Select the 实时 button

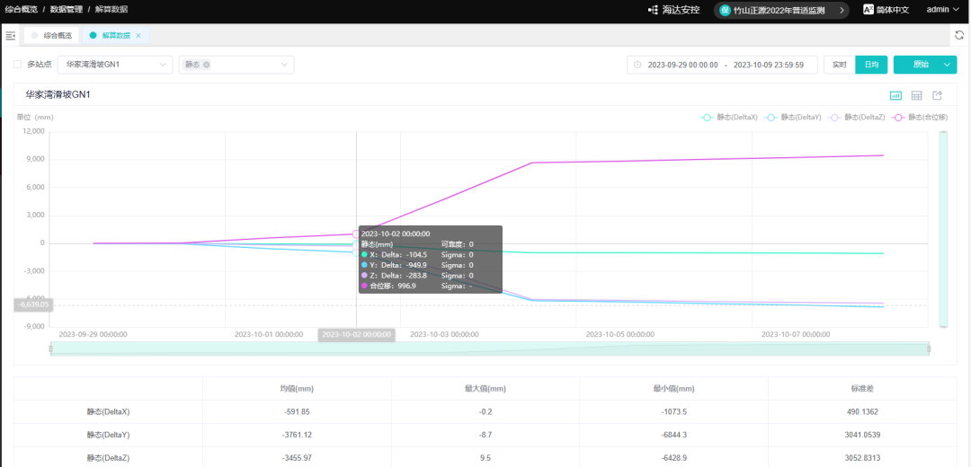coord(839,65)
